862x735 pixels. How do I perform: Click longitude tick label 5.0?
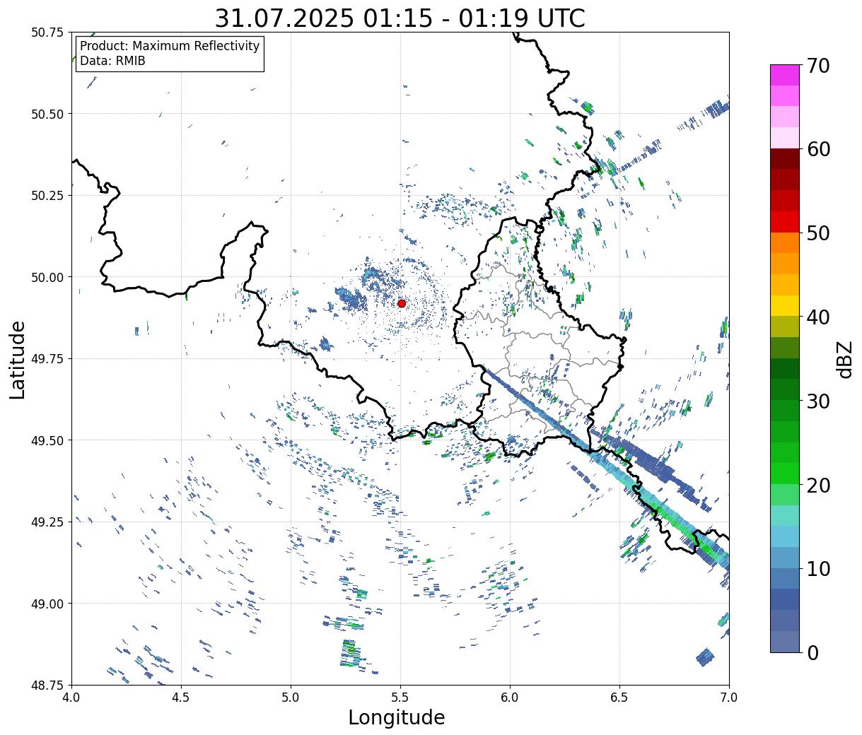click(291, 698)
